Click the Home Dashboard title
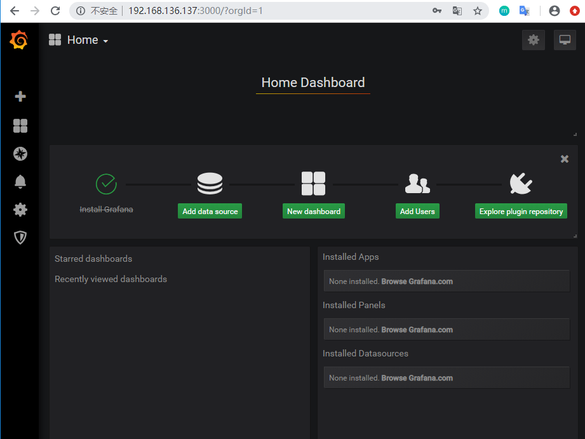The height and width of the screenshot is (439, 585). (x=313, y=83)
